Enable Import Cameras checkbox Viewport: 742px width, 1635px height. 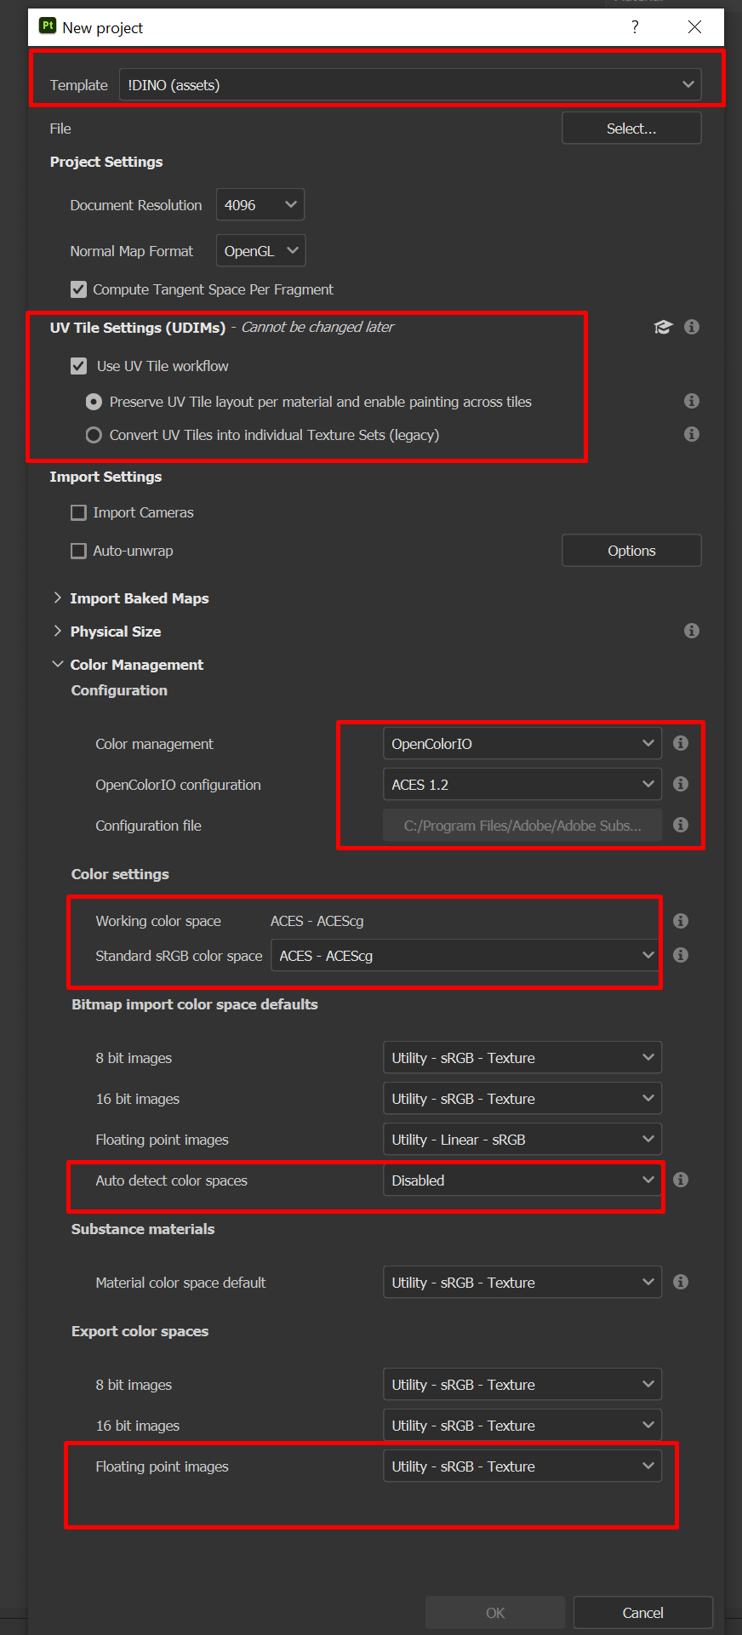(78, 512)
